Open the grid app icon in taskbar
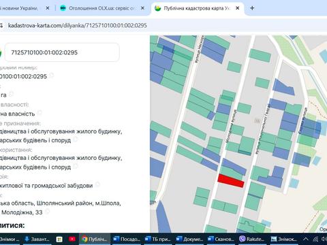This screenshot has width=327, height=245. coord(59,239)
